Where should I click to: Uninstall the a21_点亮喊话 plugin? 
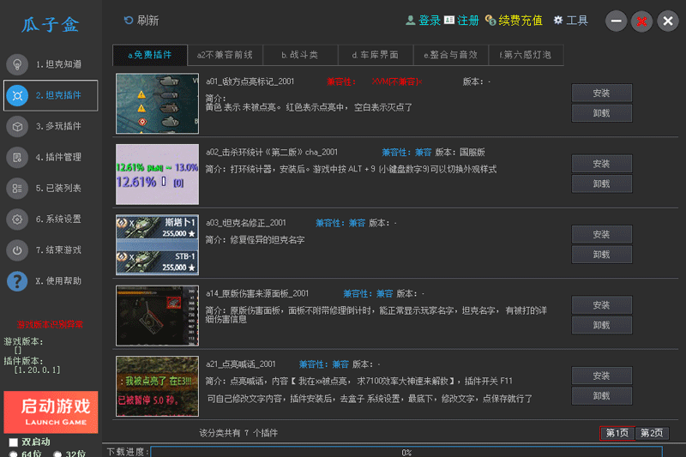pyautogui.click(x=602, y=396)
